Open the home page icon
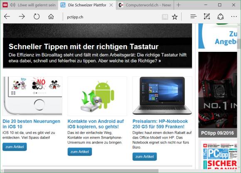Screen dimensions: 241x173 click(x=51, y=17)
